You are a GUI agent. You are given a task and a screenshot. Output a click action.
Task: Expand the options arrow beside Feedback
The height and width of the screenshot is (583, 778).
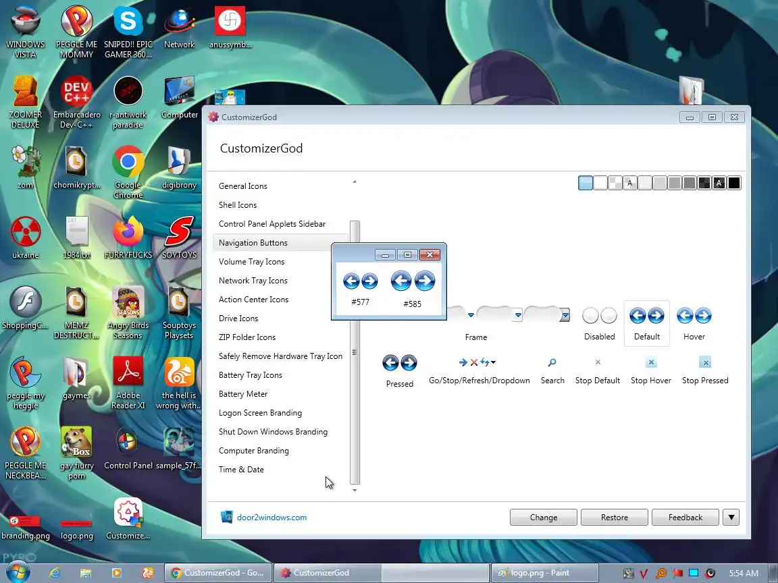[x=731, y=517]
